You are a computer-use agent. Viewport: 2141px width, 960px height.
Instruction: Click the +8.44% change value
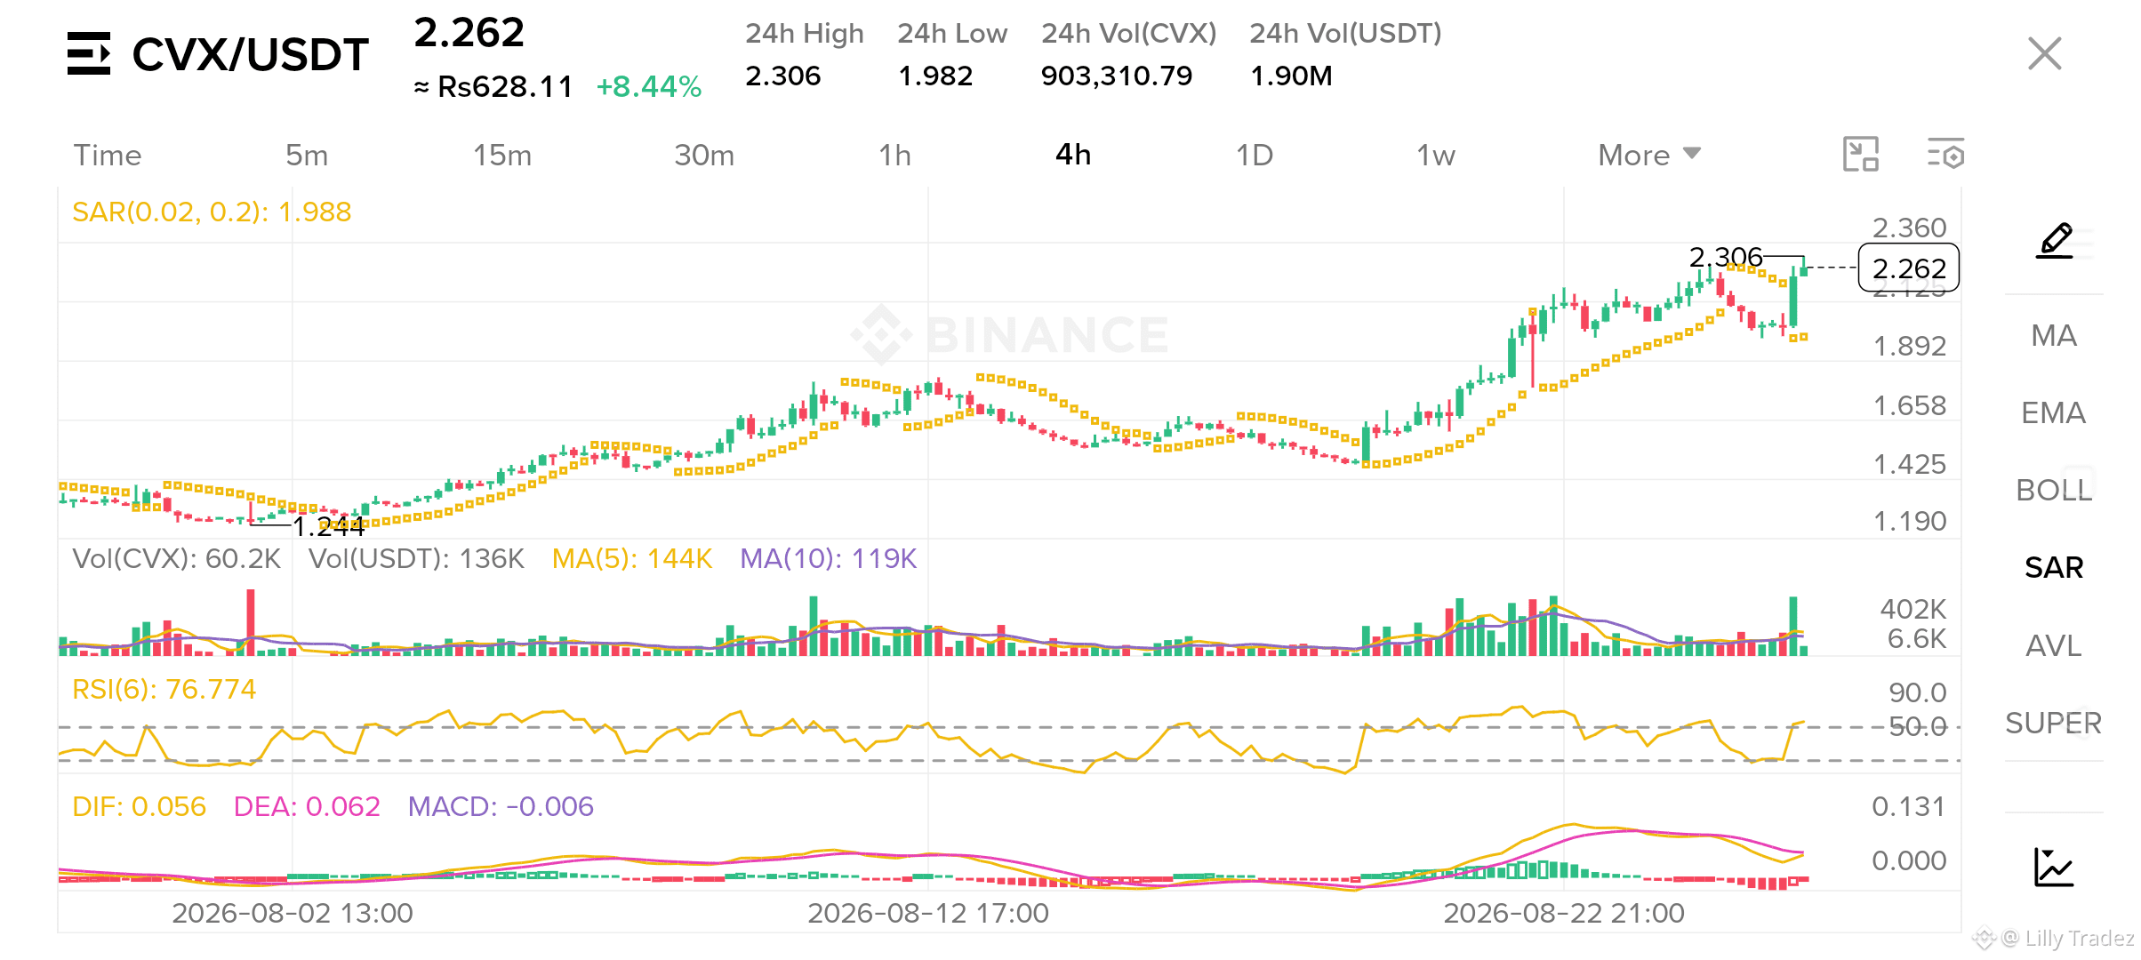coord(649,87)
